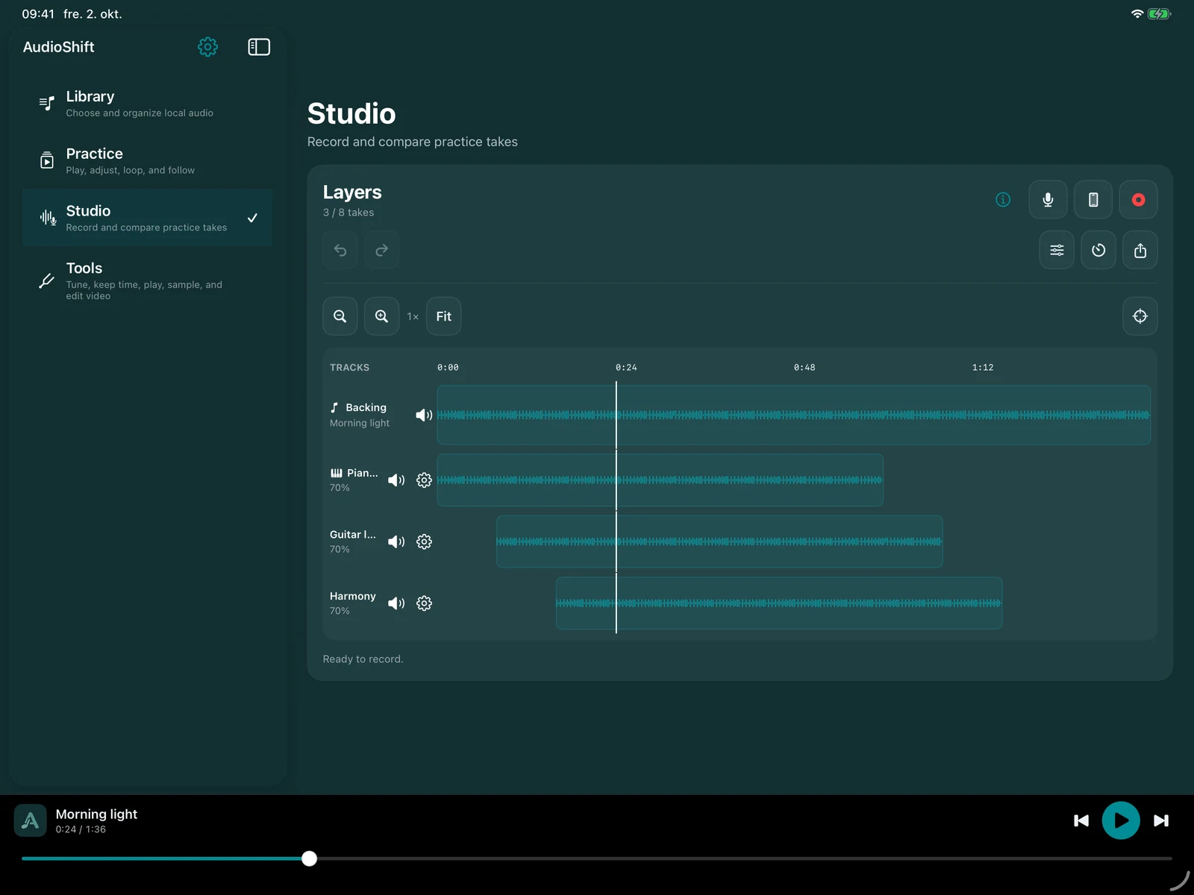Open the Practice section

tap(147, 161)
